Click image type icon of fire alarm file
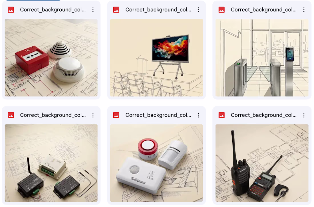Viewport: 314px width, 207px height. (x=11, y=10)
